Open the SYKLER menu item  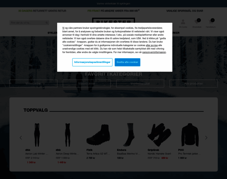pos(52,33)
